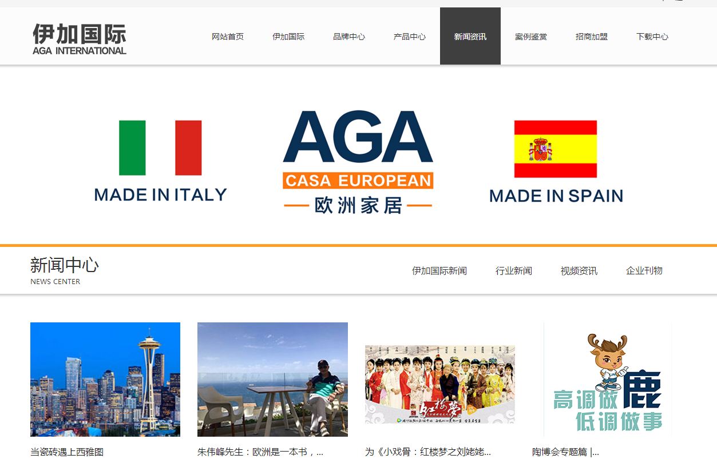Click the 伊加国际 AGA INTERNATIONAL site logo
This screenshot has width=717, height=467.
80,39
